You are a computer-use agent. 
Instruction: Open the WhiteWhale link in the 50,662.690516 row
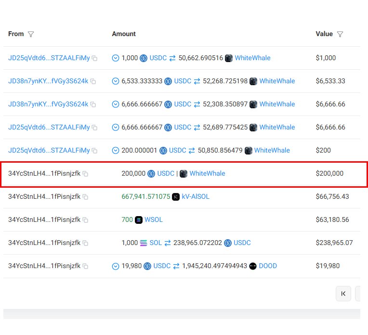click(252, 58)
